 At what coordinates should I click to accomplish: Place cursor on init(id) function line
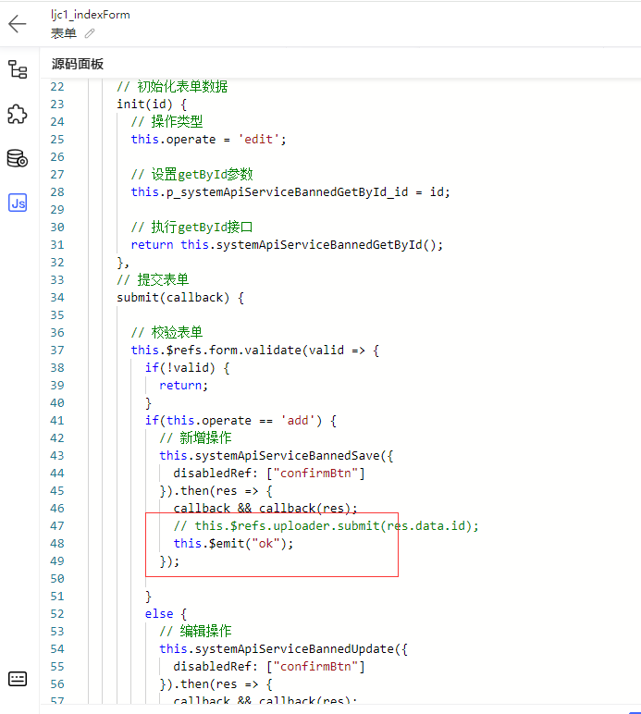(x=152, y=105)
